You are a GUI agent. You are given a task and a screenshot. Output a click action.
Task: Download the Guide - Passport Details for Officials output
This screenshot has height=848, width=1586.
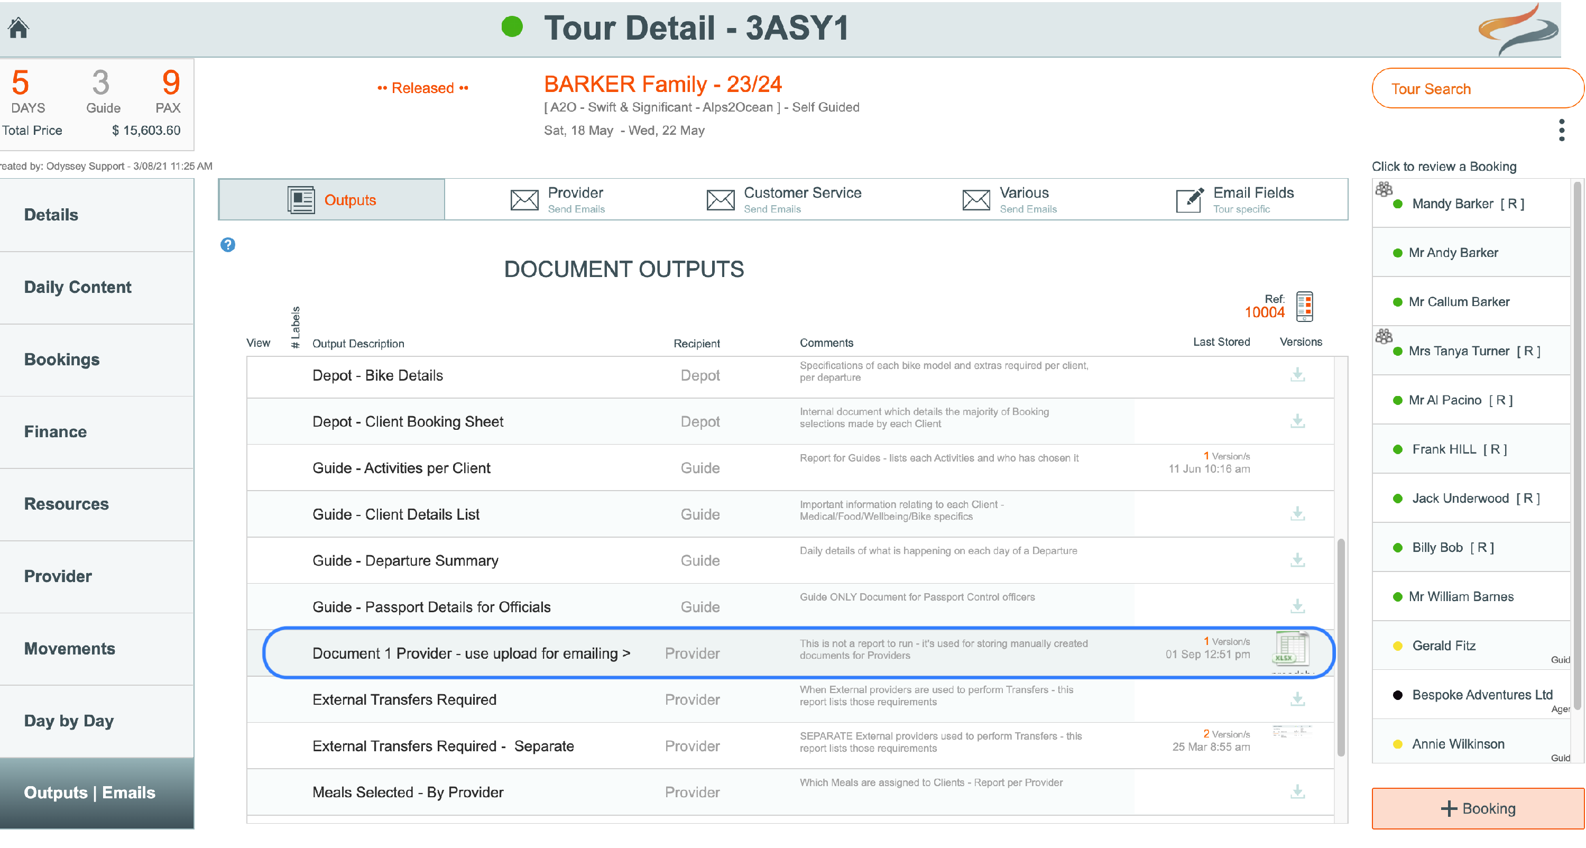click(x=1297, y=606)
